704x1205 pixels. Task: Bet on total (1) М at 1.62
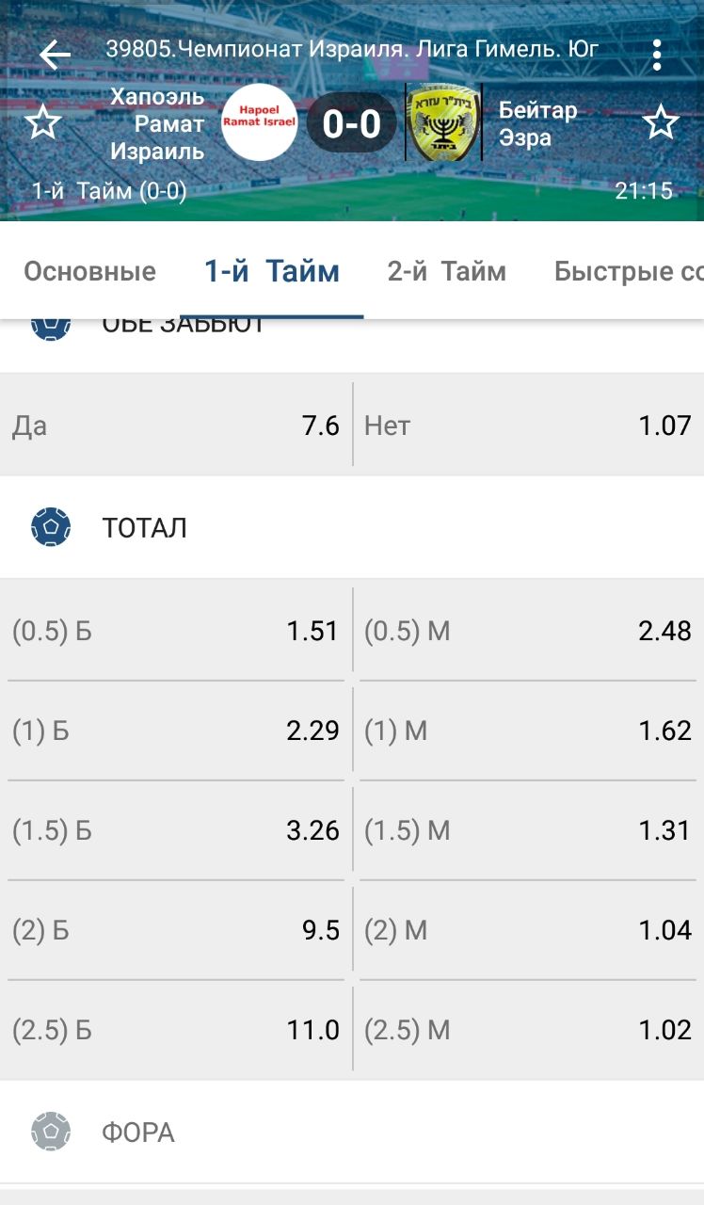(x=528, y=731)
